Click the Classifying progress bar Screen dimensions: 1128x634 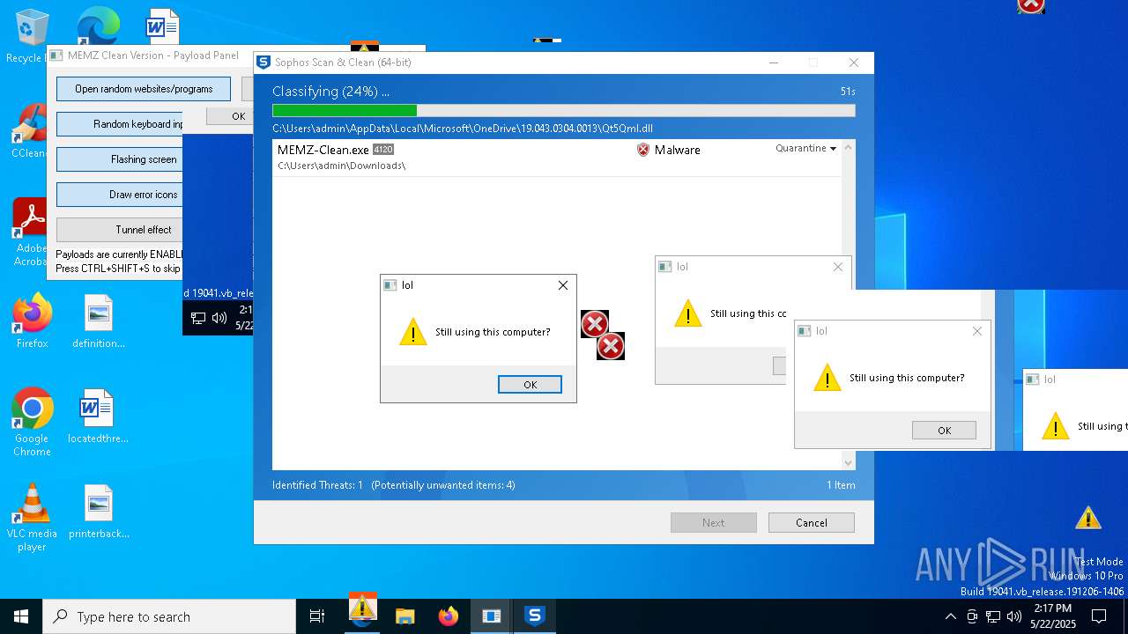point(563,110)
